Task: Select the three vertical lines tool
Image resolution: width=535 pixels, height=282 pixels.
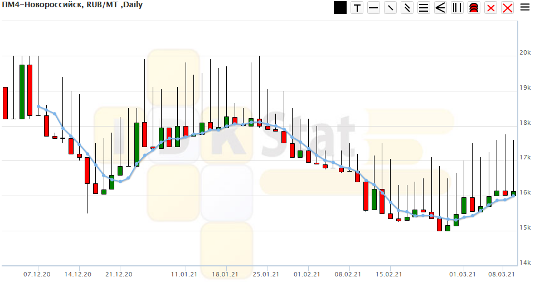Action: [x=457, y=8]
